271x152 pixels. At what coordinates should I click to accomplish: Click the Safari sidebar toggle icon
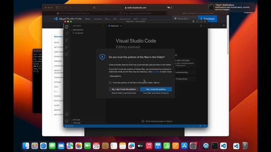pyautogui.click(x=57, y=8)
